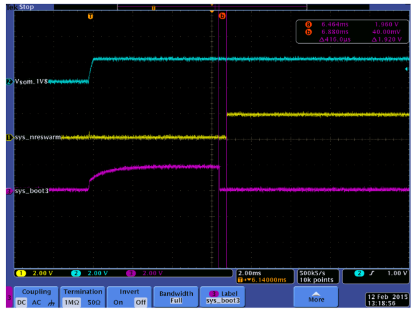Click the Δ416.0µs cursor delta readout
Viewport: 414px width, 311px height.
tap(335, 39)
